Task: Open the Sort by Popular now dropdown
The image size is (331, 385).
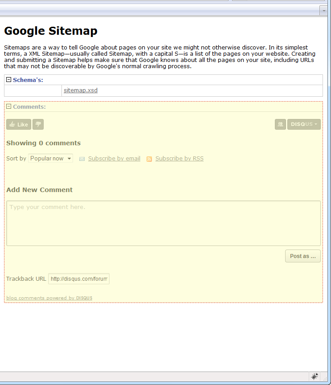Action: (x=51, y=158)
